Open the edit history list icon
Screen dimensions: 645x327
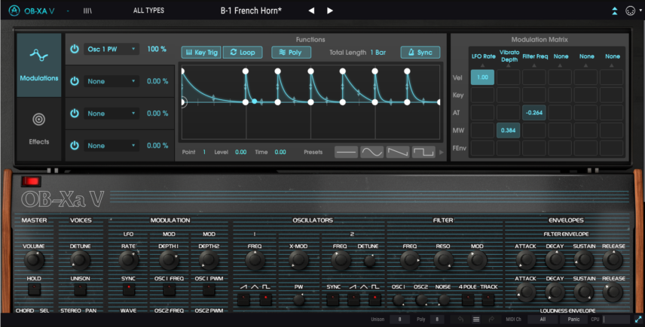point(476,319)
